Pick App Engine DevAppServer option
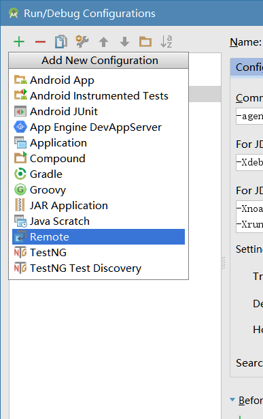Screen dimensions: 263x419 (x=99, y=127)
